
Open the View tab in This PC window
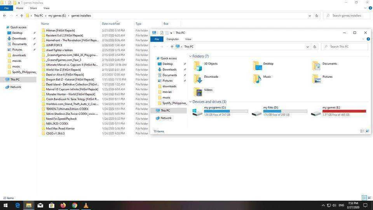[x=188, y=39]
